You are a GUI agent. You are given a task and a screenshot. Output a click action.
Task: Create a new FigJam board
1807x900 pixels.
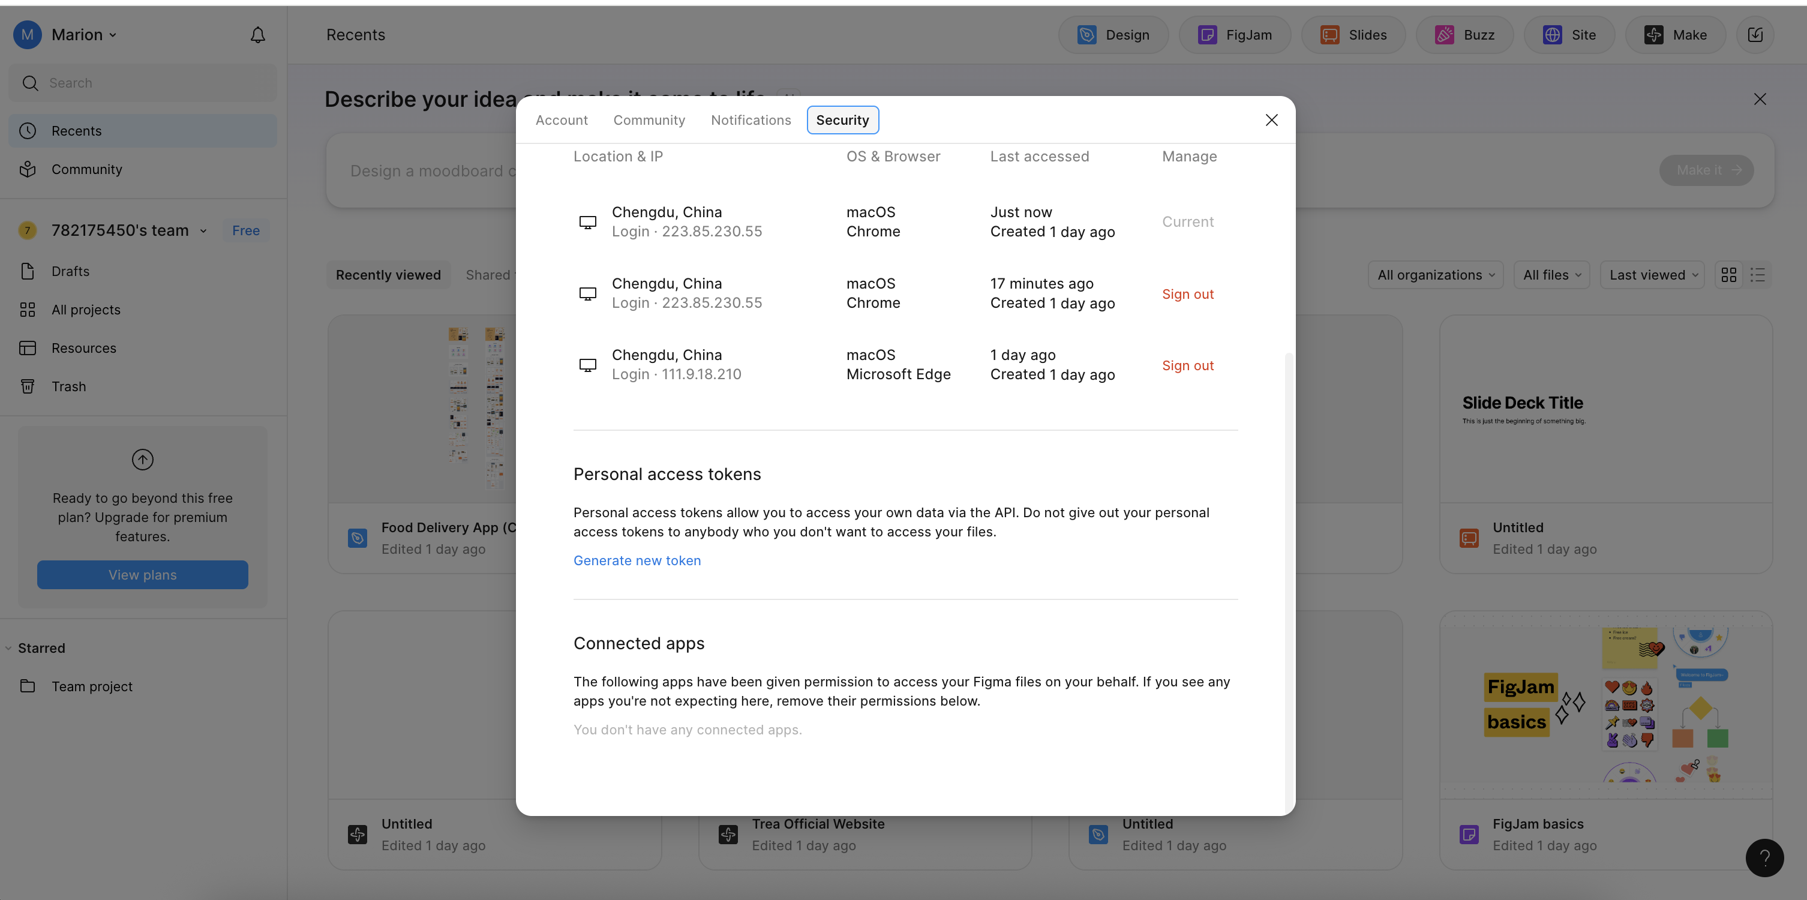pos(1235,35)
